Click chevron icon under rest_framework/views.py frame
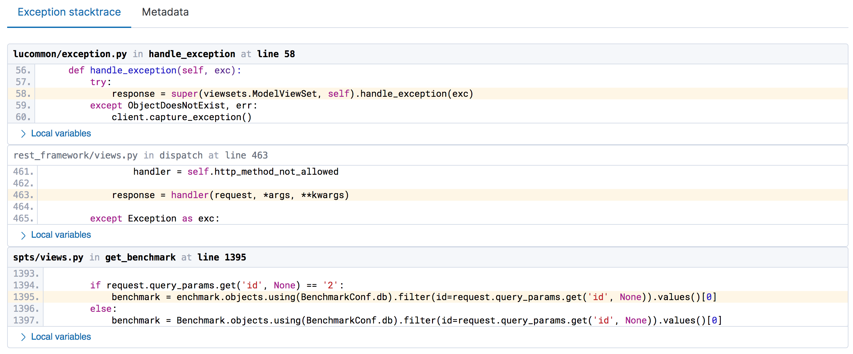This screenshot has width=853, height=354. (x=23, y=235)
